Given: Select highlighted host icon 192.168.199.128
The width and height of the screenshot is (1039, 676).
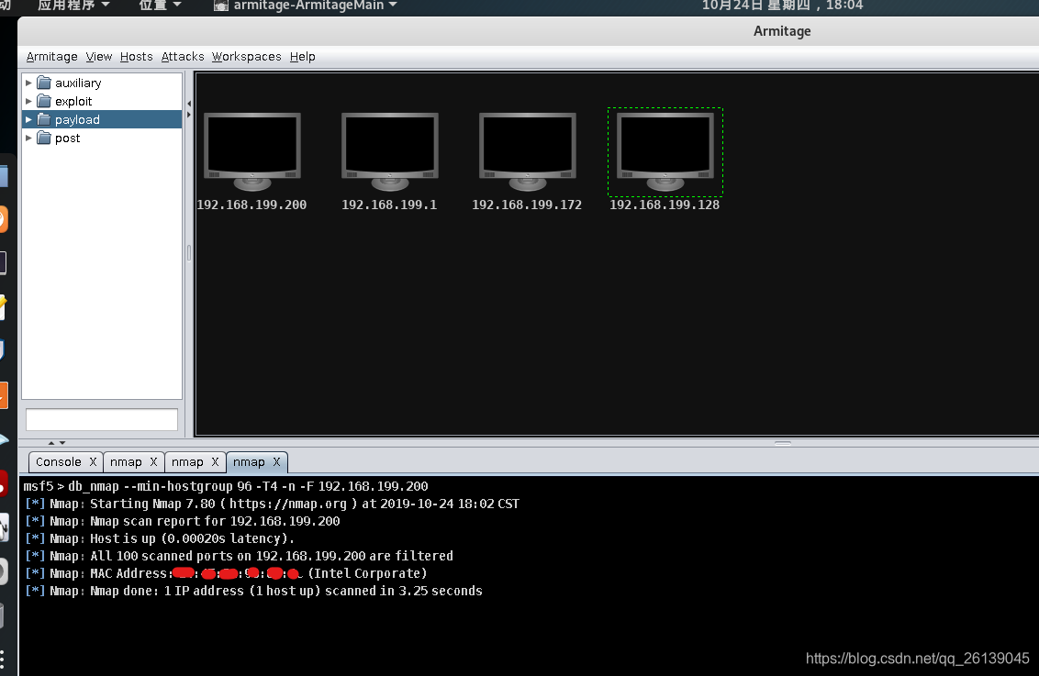Looking at the screenshot, I should [665, 151].
